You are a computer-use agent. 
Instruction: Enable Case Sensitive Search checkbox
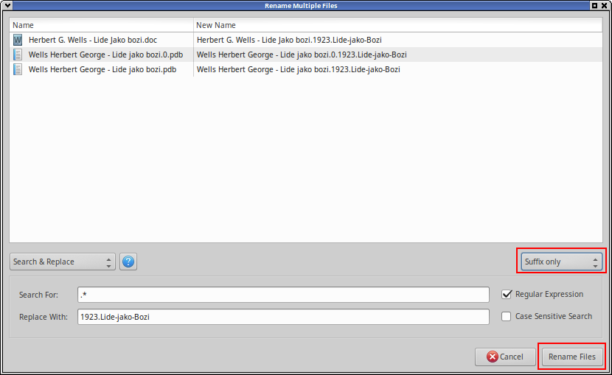coord(507,316)
